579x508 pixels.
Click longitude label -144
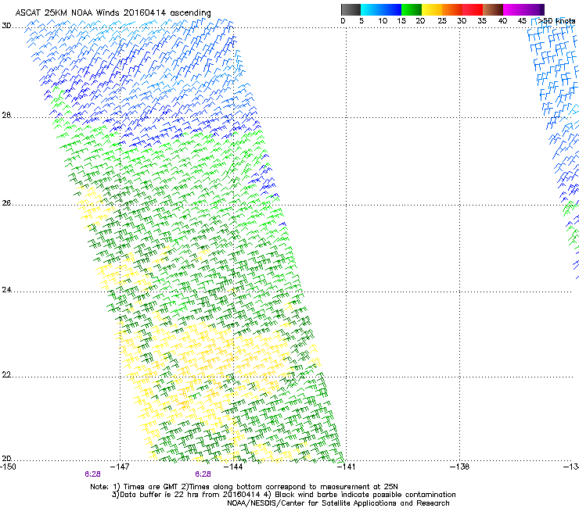[x=234, y=467]
